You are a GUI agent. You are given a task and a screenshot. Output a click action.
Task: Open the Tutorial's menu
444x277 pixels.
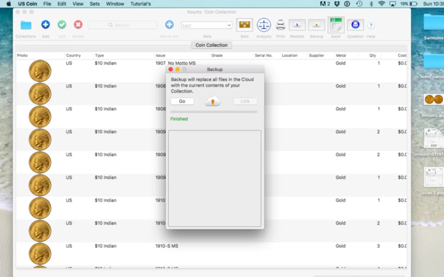click(141, 4)
